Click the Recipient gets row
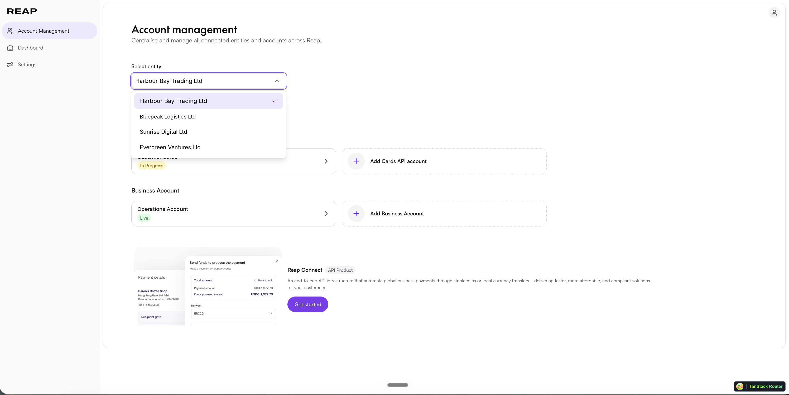 click(162, 317)
